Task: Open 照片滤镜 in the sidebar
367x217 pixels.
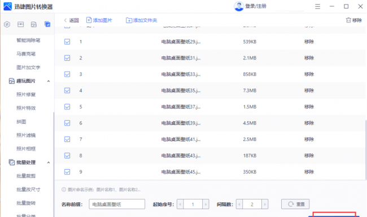Action: [26, 135]
